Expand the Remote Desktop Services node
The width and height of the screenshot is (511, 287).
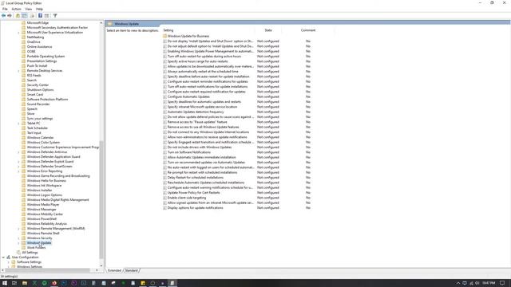pos(18,71)
